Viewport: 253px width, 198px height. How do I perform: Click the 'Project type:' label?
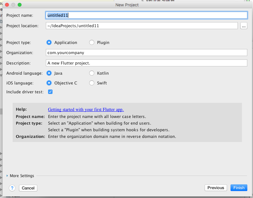tap(19, 43)
